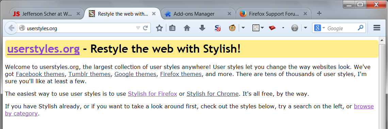Open the search engine chooser dropdown
The image size is (388, 129).
tap(324, 28)
